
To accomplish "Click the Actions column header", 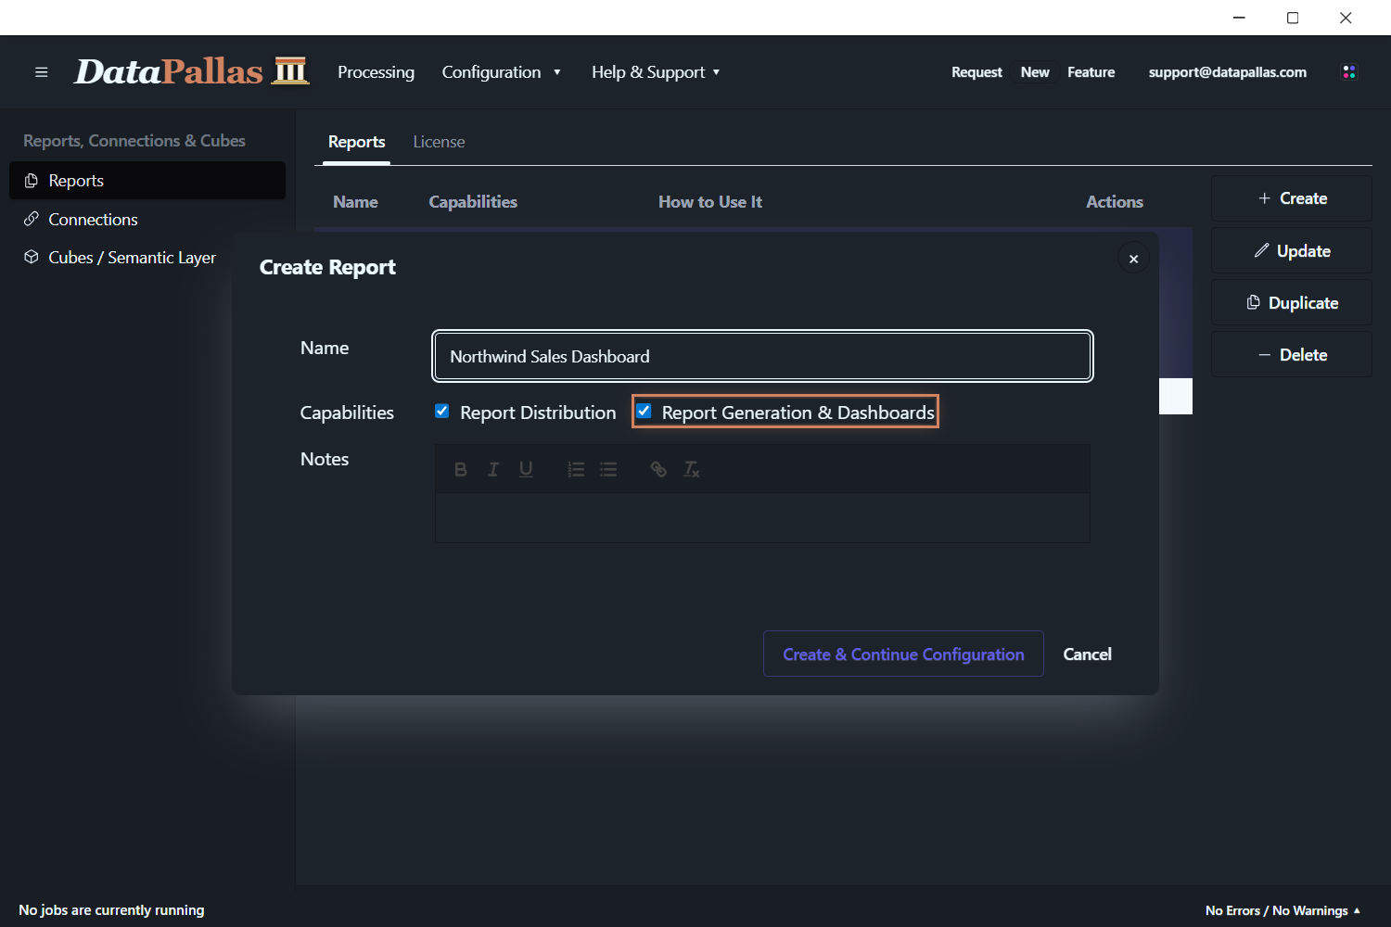I will [x=1115, y=202].
